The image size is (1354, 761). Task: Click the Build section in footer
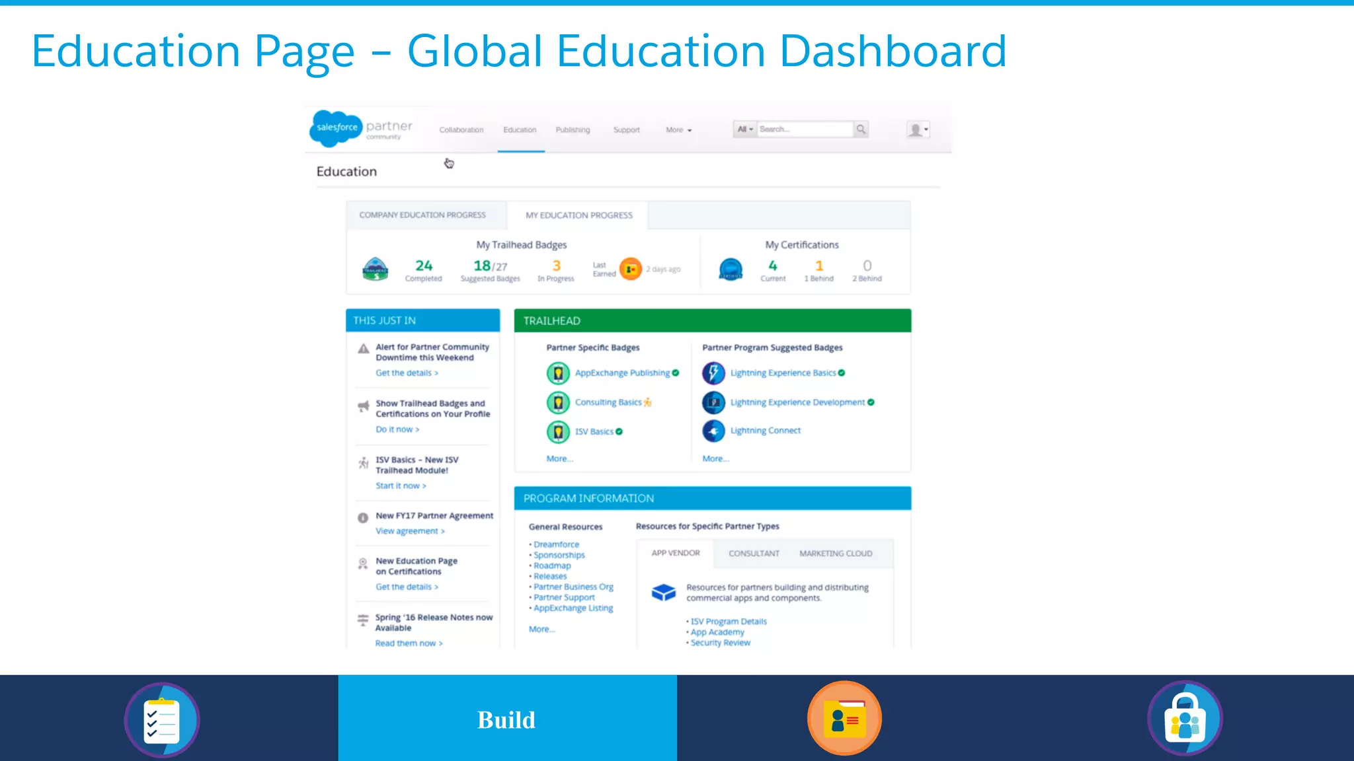pos(507,718)
